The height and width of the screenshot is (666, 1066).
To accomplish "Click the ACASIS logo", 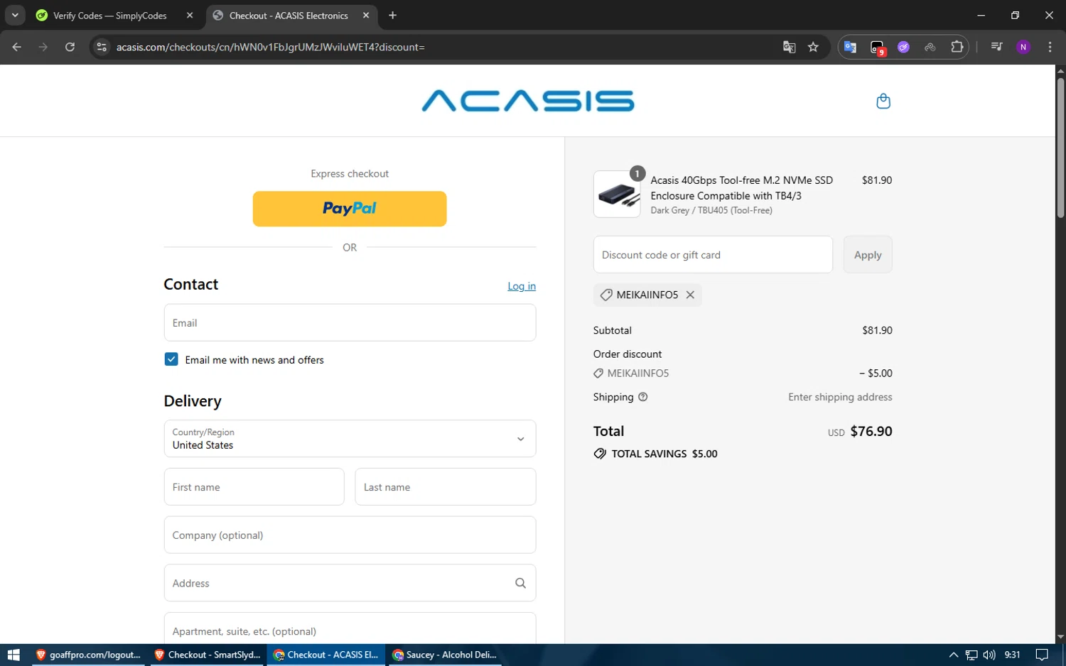I will (x=528, y=101).
